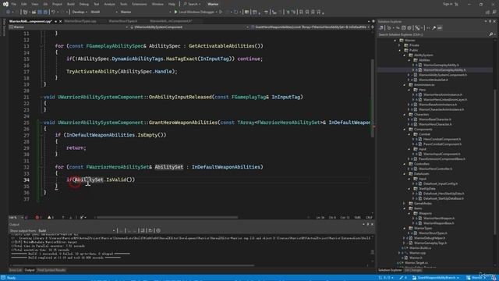The height and width of the screenshot is (281, 499).
Task: Open the Build menu
Action: pyautogui.click(x=71, y=4)
